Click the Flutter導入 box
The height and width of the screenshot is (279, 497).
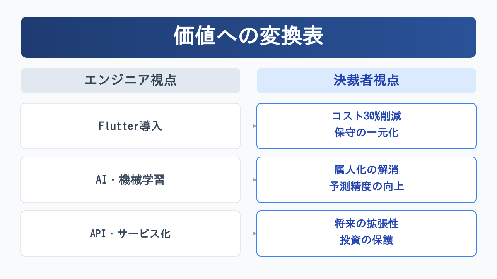(x=130, y=126)
